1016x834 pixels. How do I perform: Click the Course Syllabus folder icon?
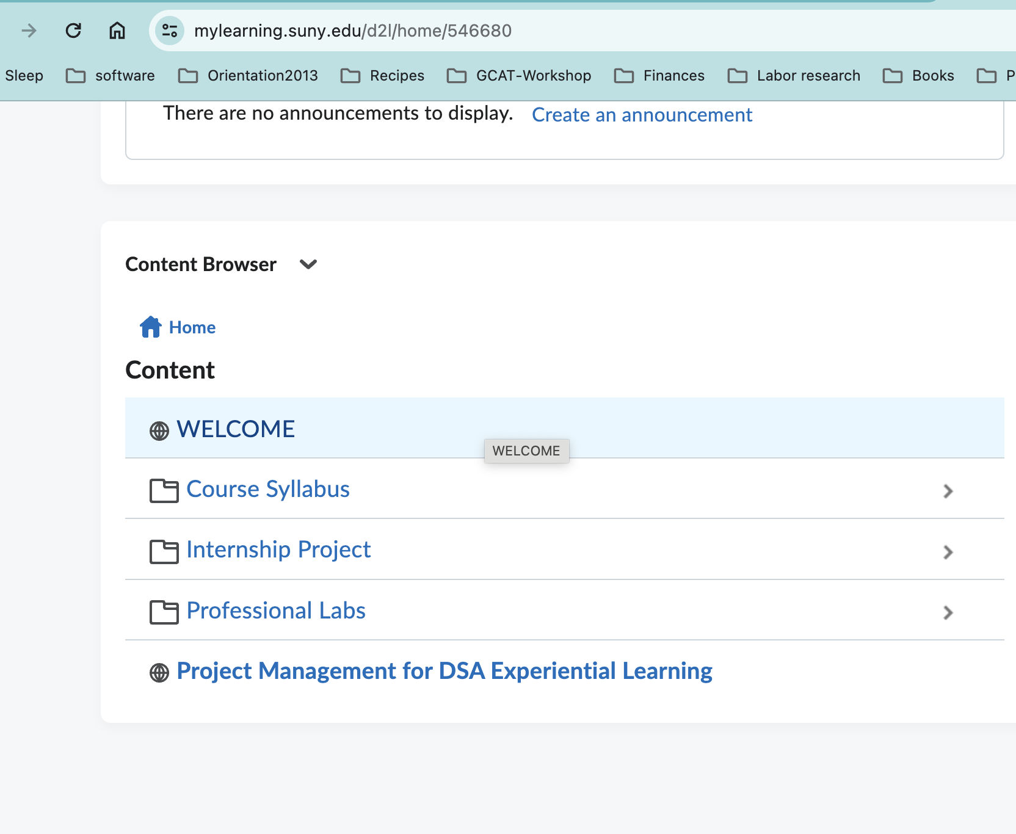[164, 491]
